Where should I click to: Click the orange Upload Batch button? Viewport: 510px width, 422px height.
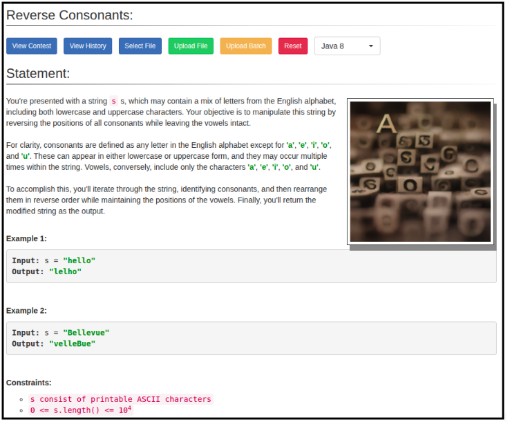point(245,46)
